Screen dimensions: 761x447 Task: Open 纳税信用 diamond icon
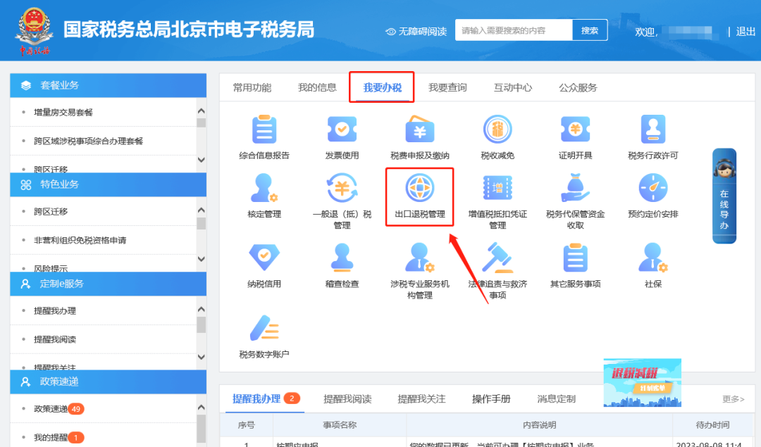[264, 258]
